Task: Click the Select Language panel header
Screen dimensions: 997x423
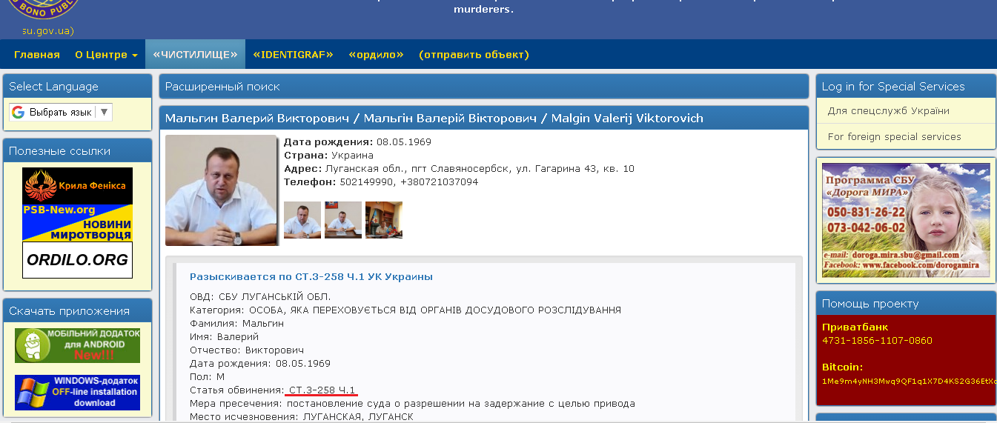Action: pyautogui.click(x=77, y=87)
